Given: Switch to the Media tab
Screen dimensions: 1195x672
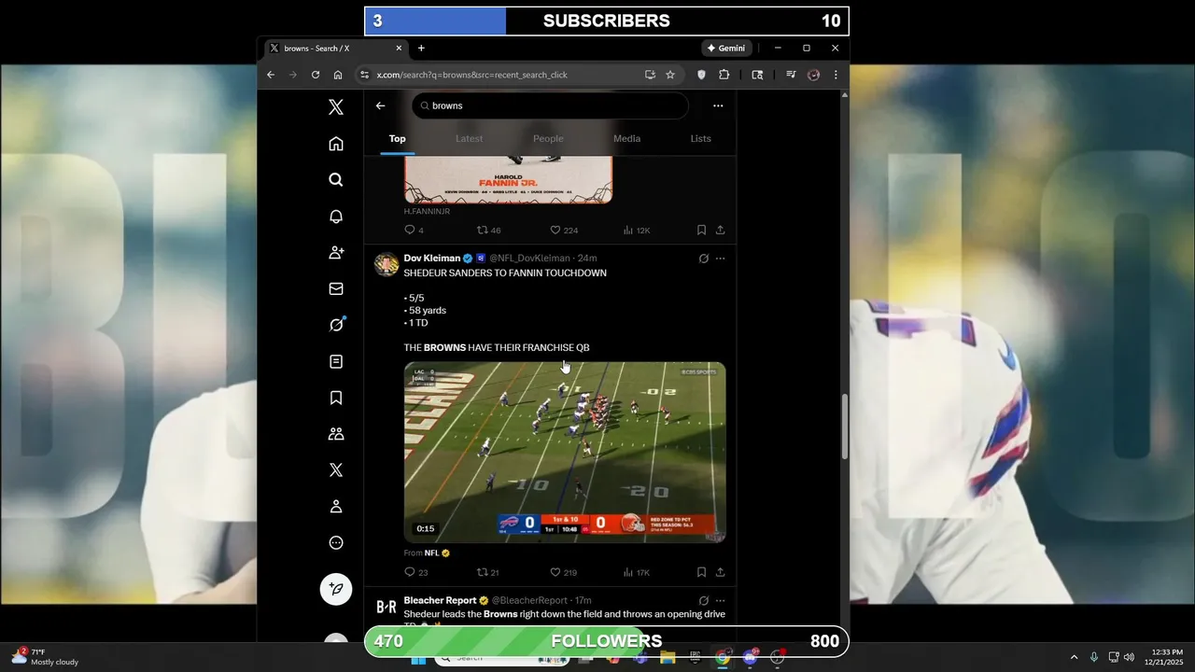Looking at the screenshot, I should pyautogui.click(x=626, y=138).
